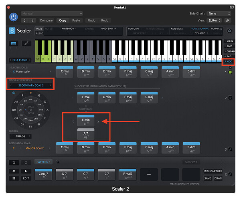The height and width of the screenshot is (200, 241).
Task: Click the pattern EDIT button
Action: click(x=26, y=178)
